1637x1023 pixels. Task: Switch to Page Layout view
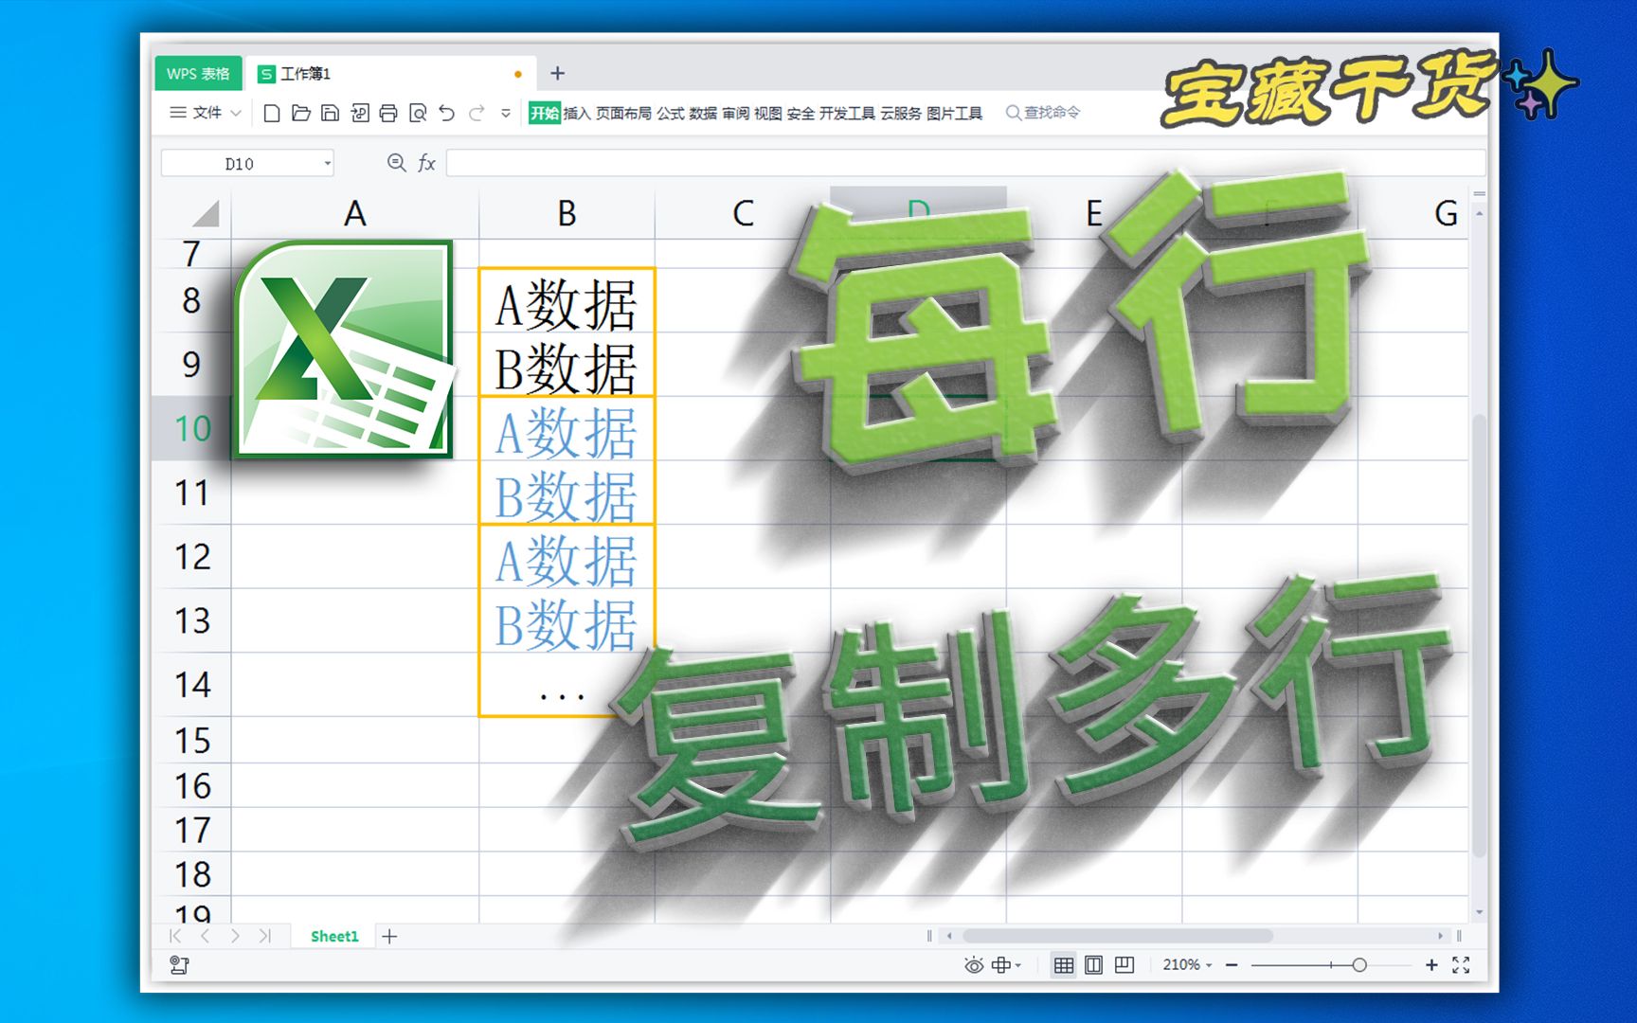tap(1094, 965)
